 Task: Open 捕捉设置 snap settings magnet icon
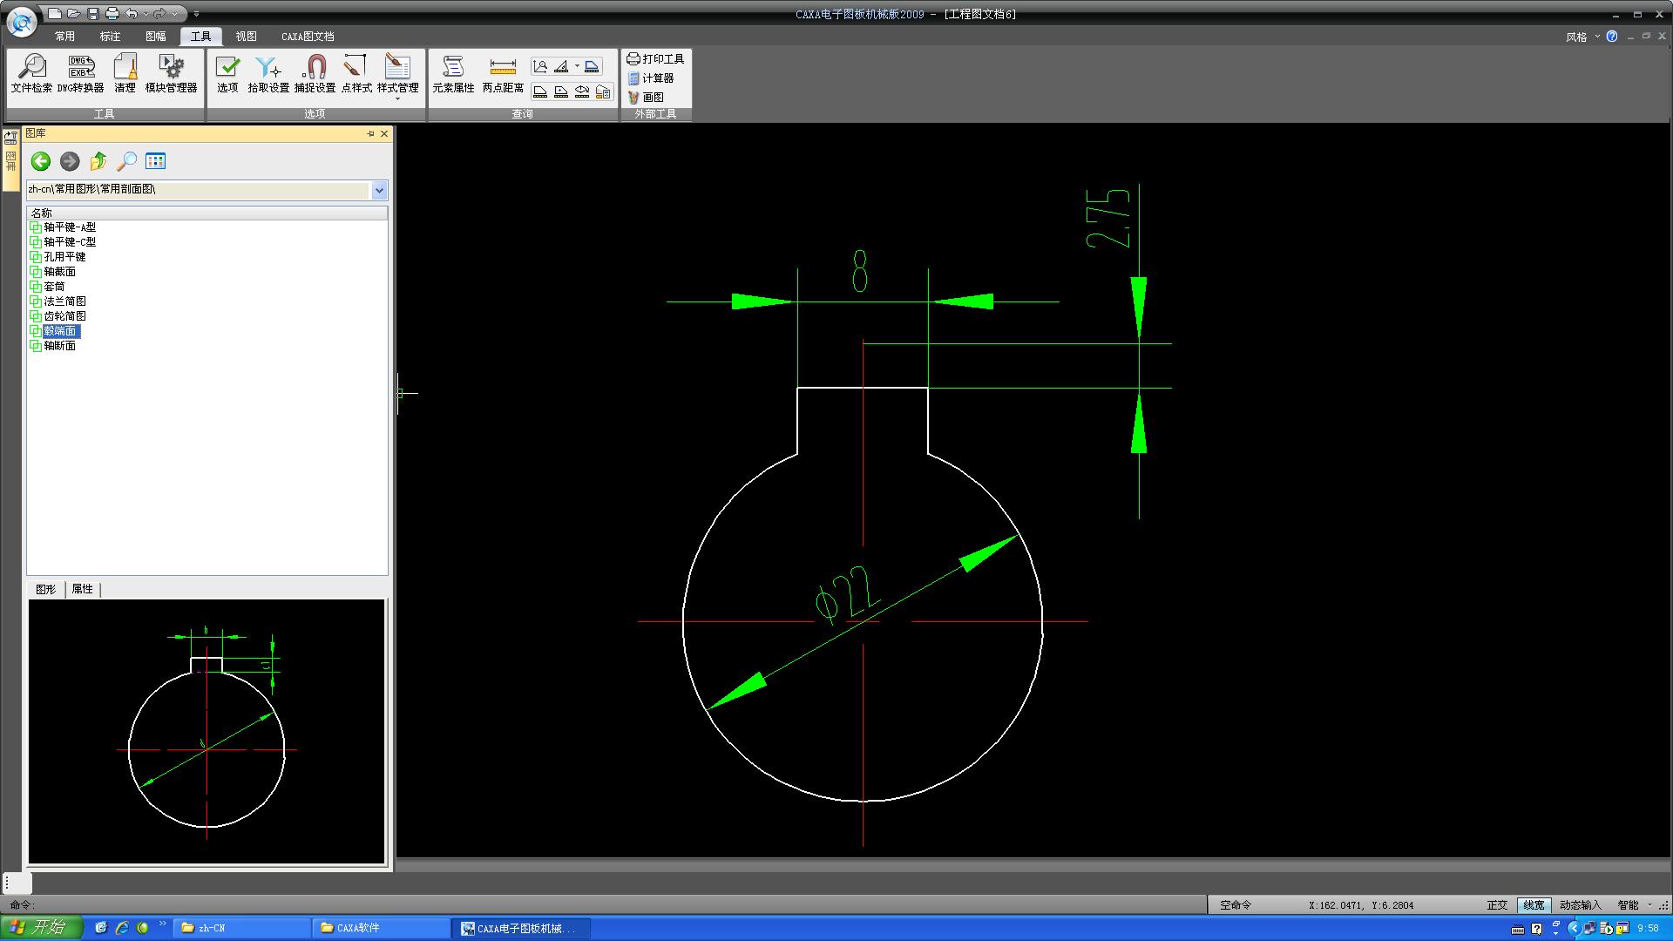click(x=315, y=73)
